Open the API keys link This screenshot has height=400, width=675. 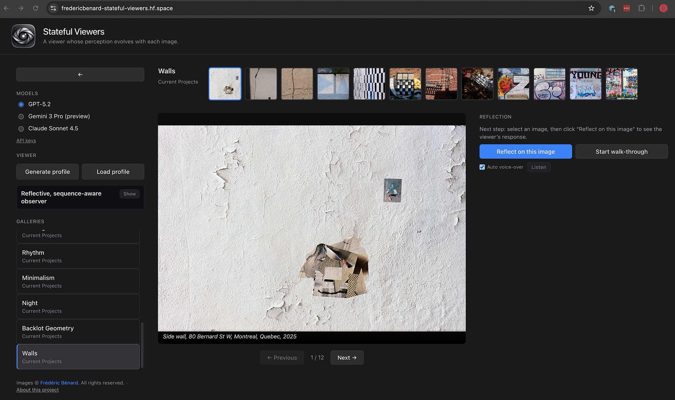coord(26,140)
